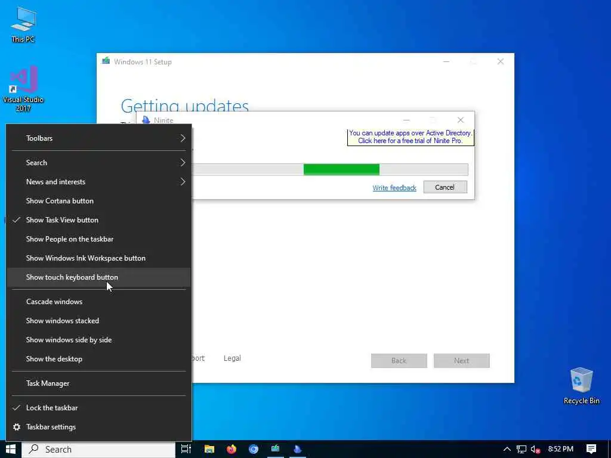This screenshot has width=611, height=458.
Task: Open Task Manager from context menu
Action: (99, 383)
